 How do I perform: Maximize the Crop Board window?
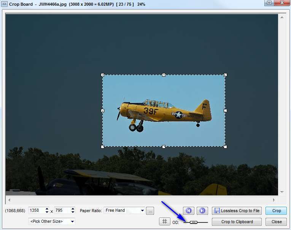tap(269, 3)
